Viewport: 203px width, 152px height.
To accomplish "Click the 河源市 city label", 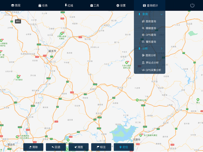I will [137, 140].
